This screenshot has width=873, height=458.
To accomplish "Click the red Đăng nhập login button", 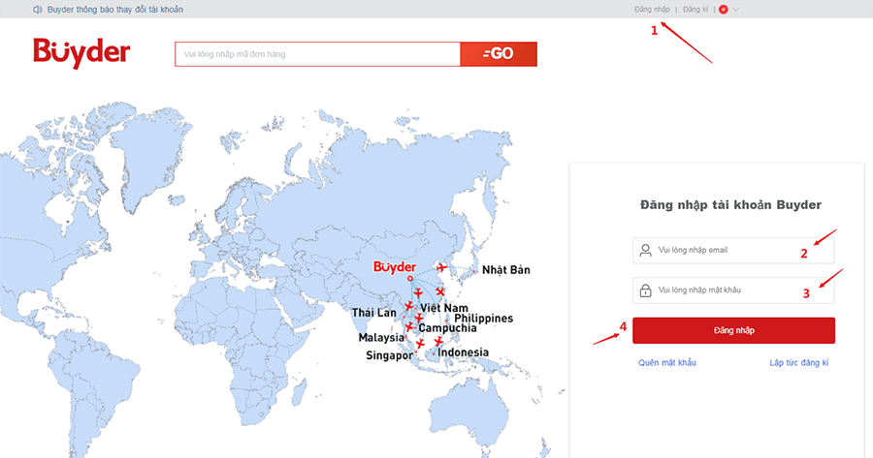I will (734, 330).
